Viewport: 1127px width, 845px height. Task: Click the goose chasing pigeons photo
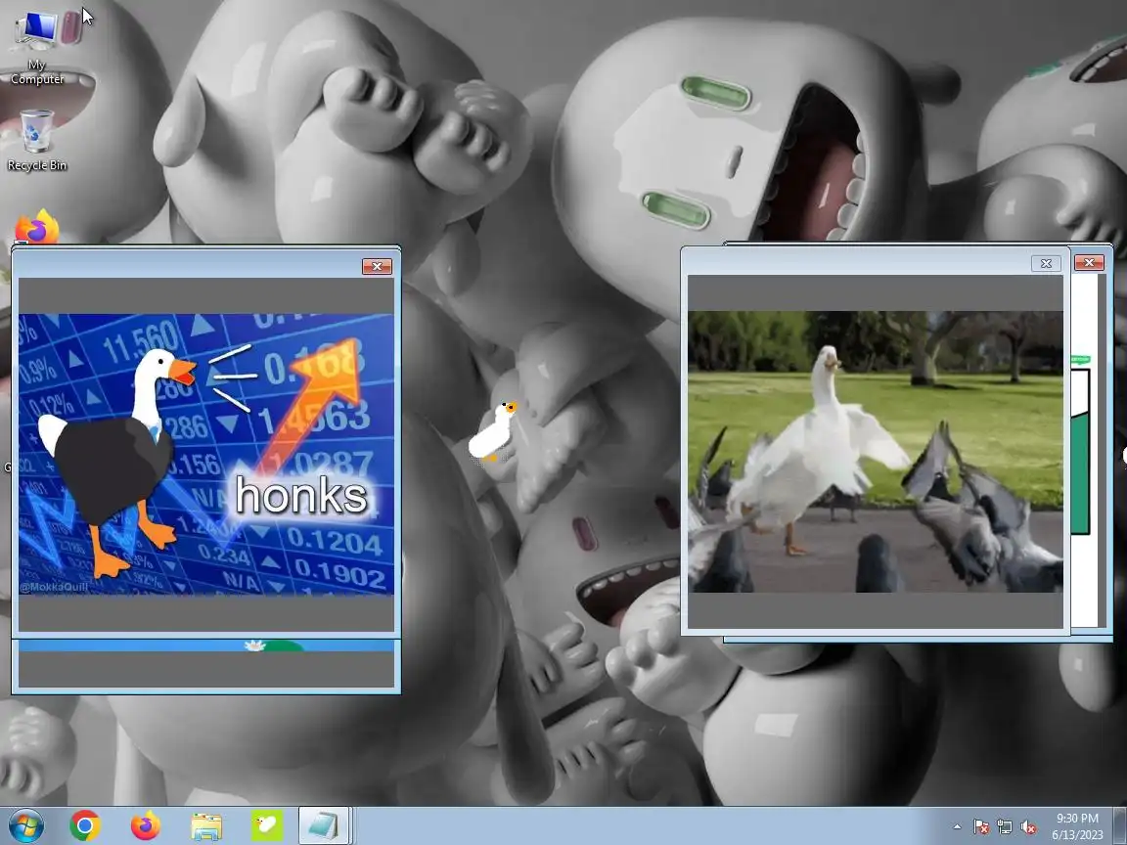pyautogui.click(x=876, y=452)
